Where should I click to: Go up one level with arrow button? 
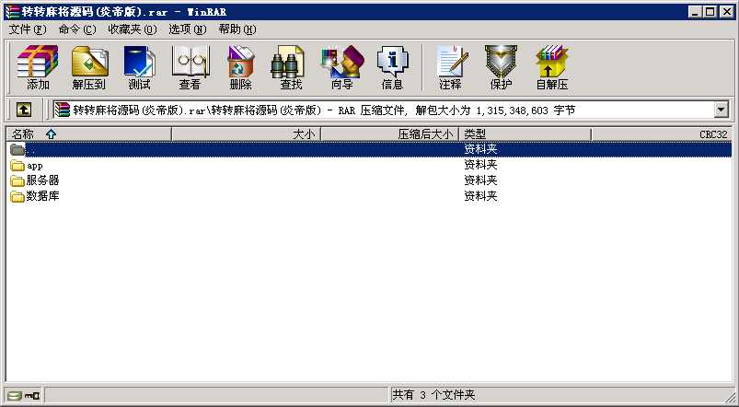tap(24, 110)
